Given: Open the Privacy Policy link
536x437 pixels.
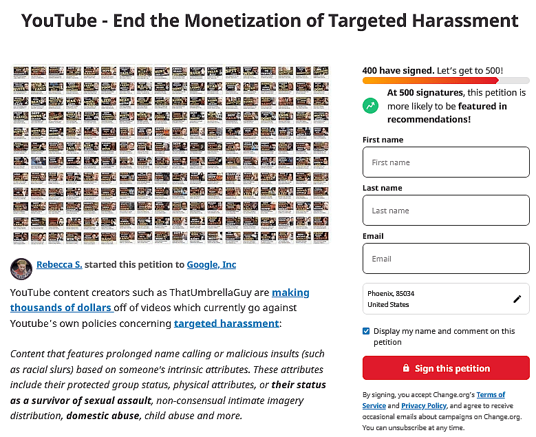Looking at the screenshot, I should coord(423,406).
